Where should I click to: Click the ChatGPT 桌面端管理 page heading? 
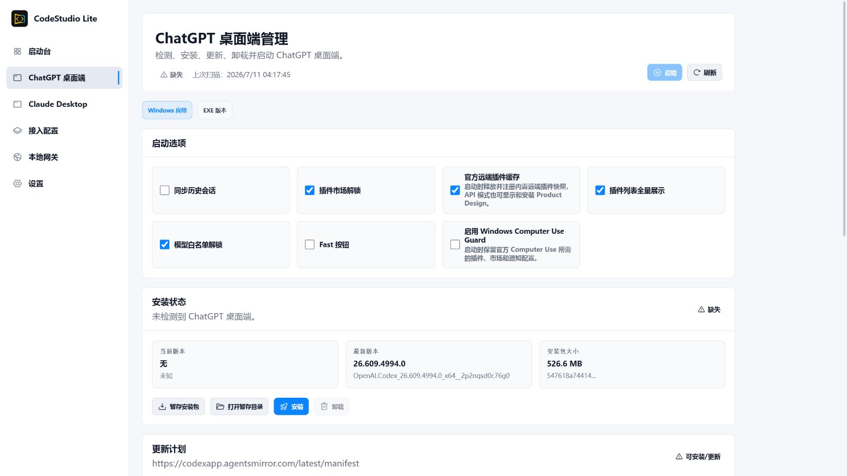[221, 39]
